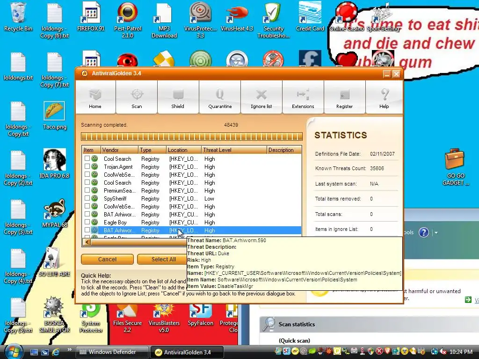The height and width of the screenshot is (359, 479).
Task: Open the GO GO GADGET briefcase icon
Action: pos(456,167)
